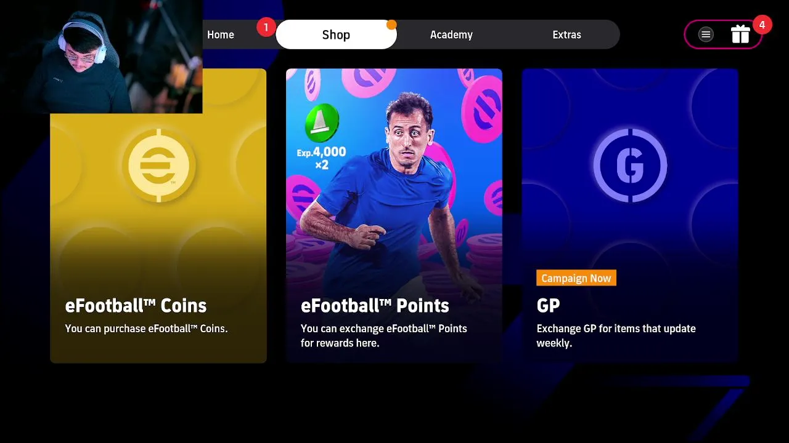This screenshot has width=789, height=443.
Task: Click the red badge showing 4
Action: coord(762,25)
